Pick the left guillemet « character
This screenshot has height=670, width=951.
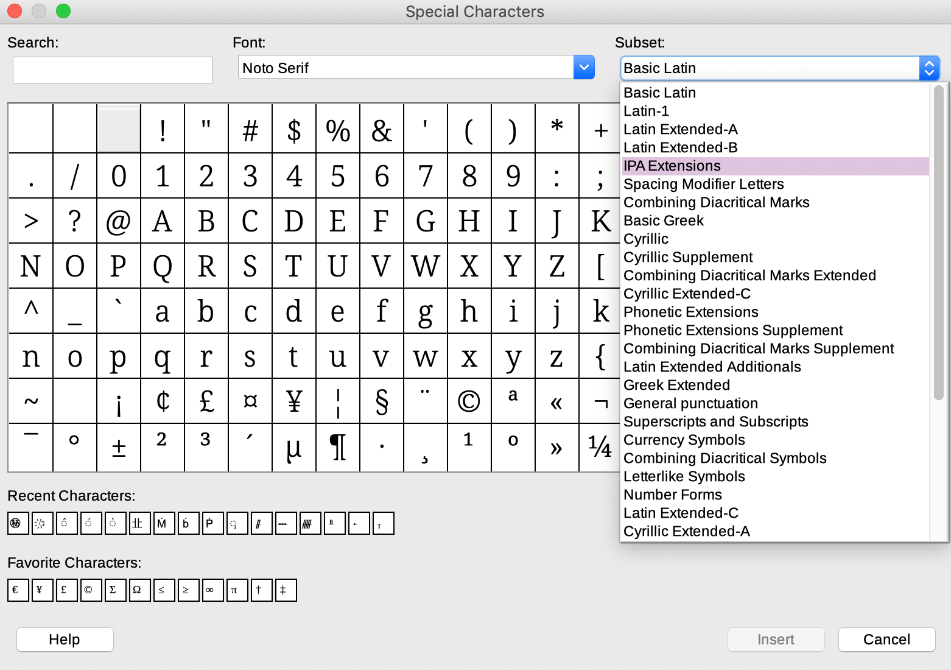[557, 401]
